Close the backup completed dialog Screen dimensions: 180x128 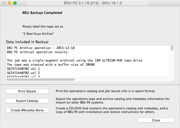tap(156, 120)
